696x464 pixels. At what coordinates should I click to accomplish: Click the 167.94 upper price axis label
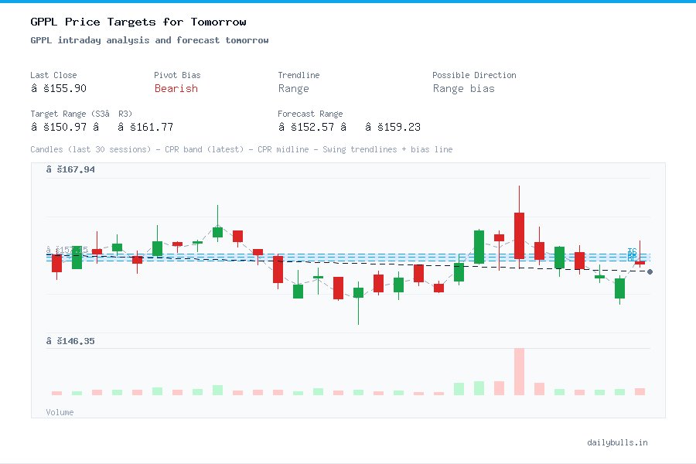tap(70, 169)
